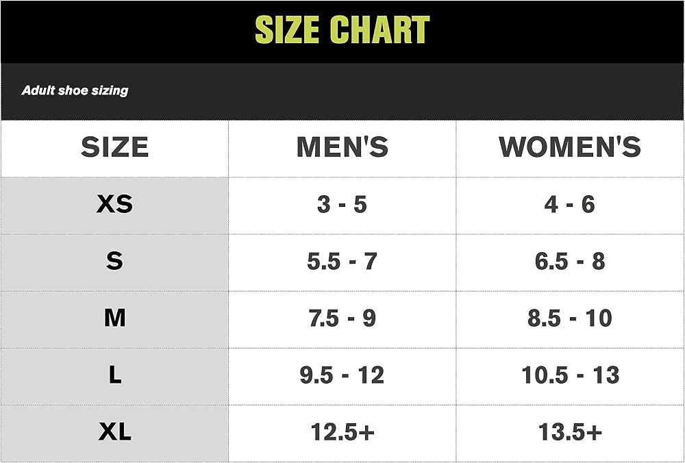Click men's XL value 12.5+

342,432
